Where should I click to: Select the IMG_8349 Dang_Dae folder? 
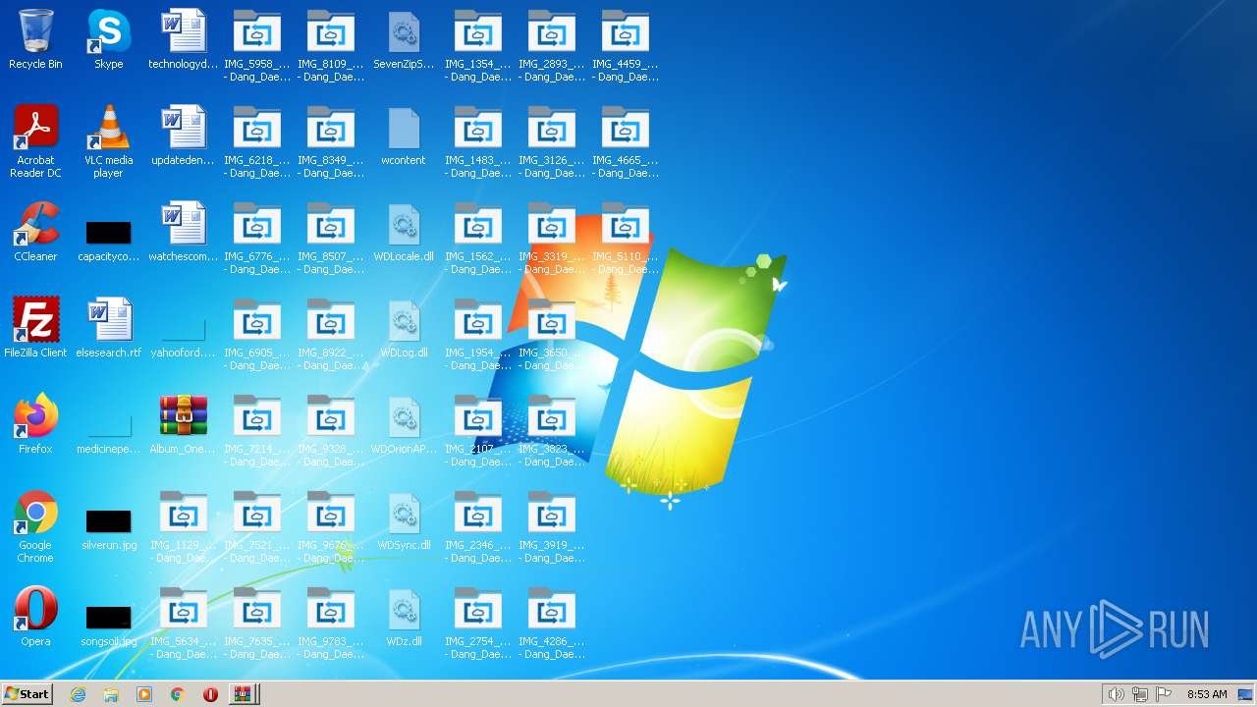pyautogui.click(x=330, y=141)
